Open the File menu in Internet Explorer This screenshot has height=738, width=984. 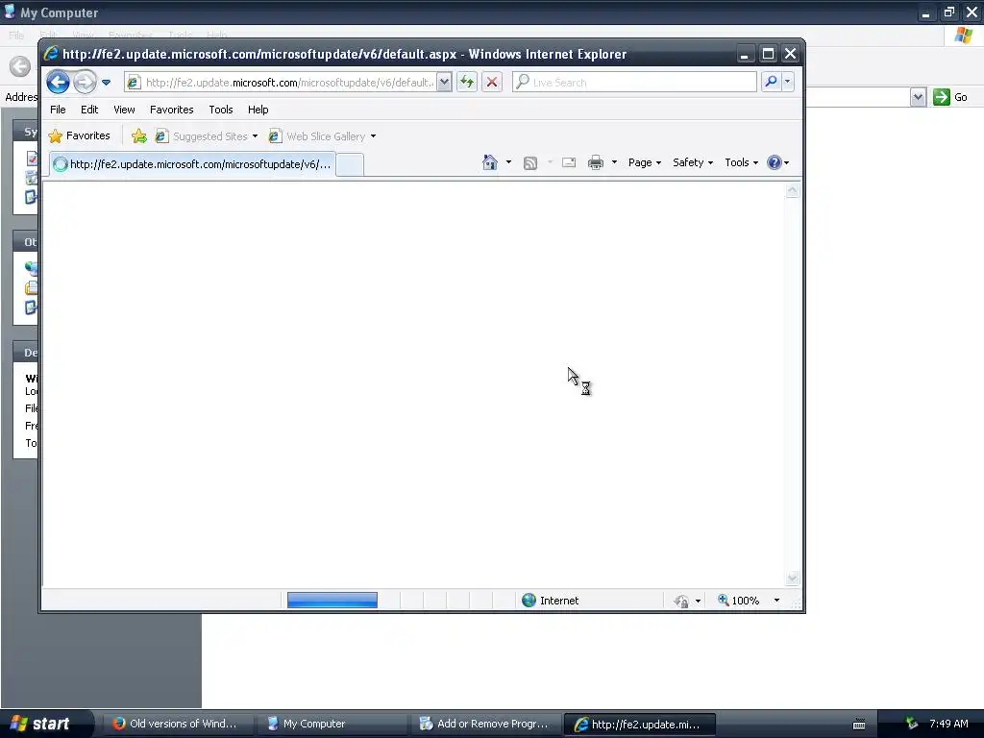58,110
